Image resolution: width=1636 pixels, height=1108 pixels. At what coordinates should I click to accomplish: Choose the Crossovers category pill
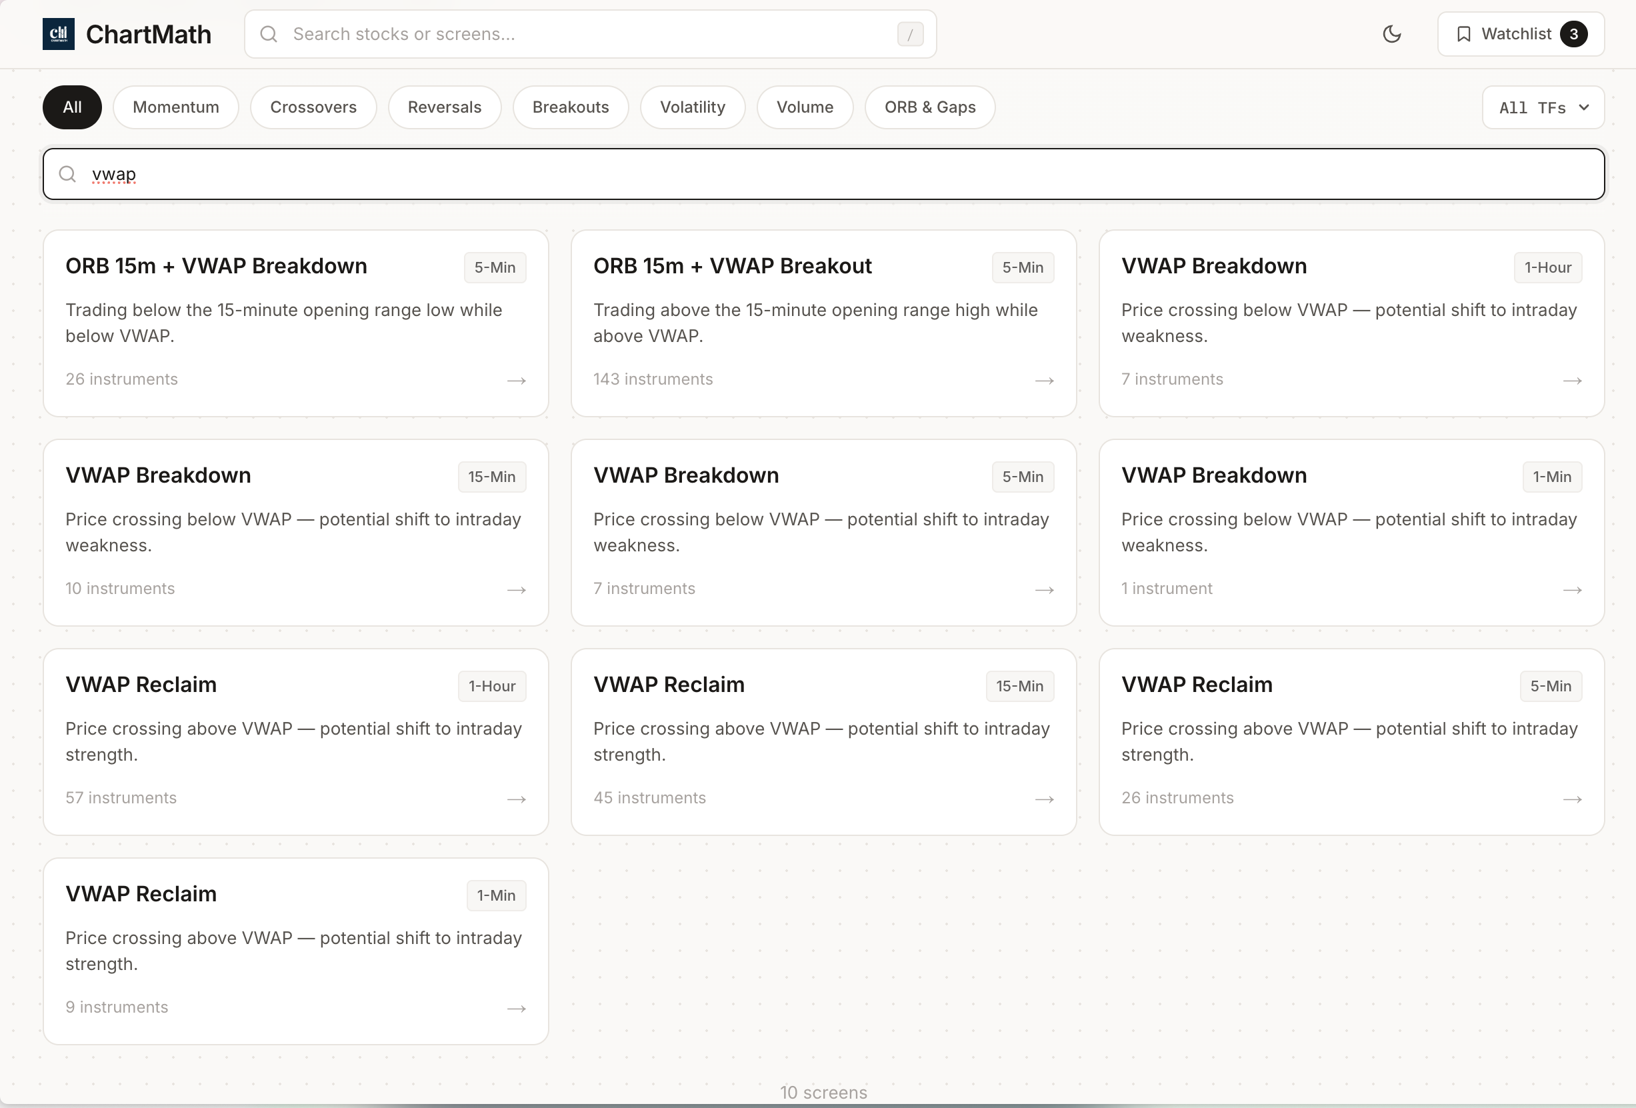coord(313,107)
